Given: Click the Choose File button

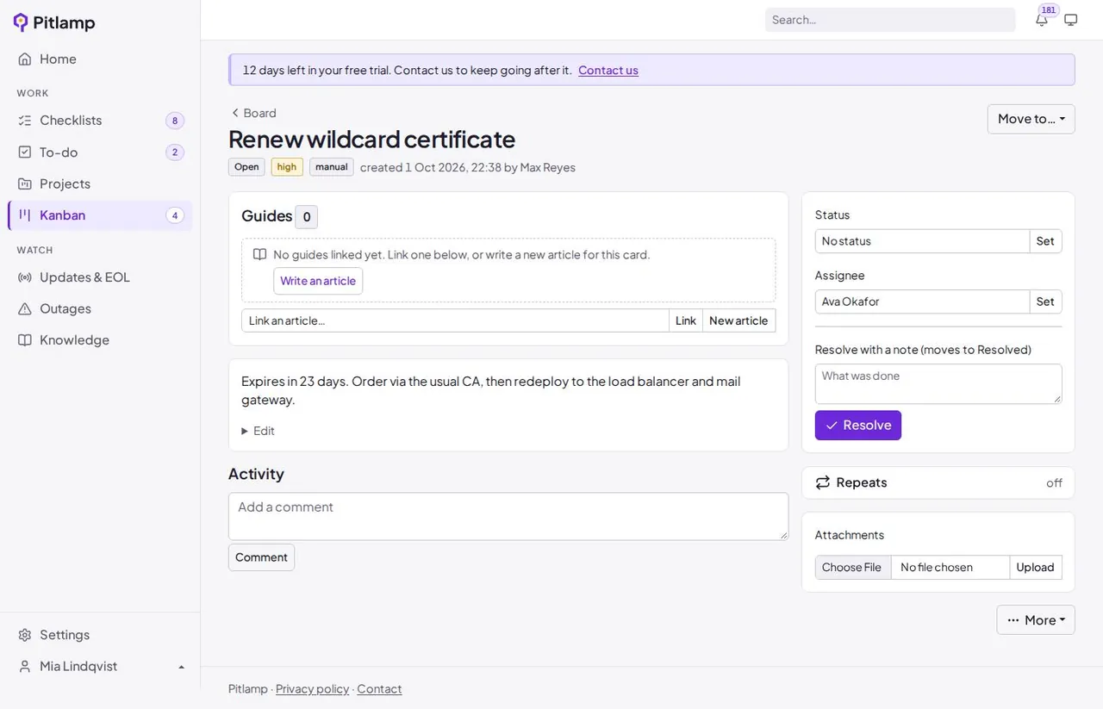Looking at the screenshot, I should point(851,568).
